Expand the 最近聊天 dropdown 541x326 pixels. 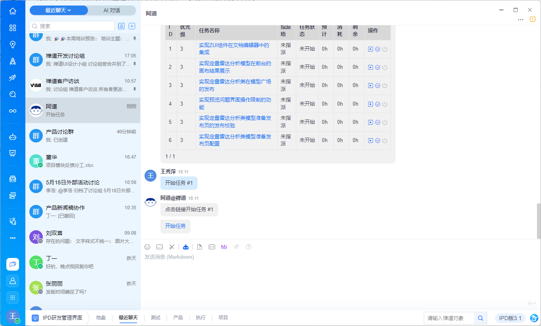(58, 10)
